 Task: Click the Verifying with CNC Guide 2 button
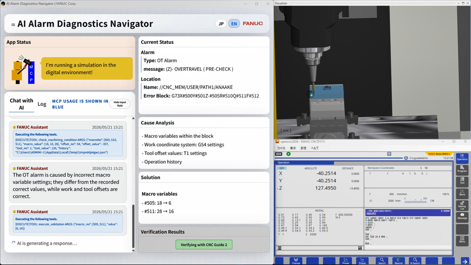coord(204,244)
